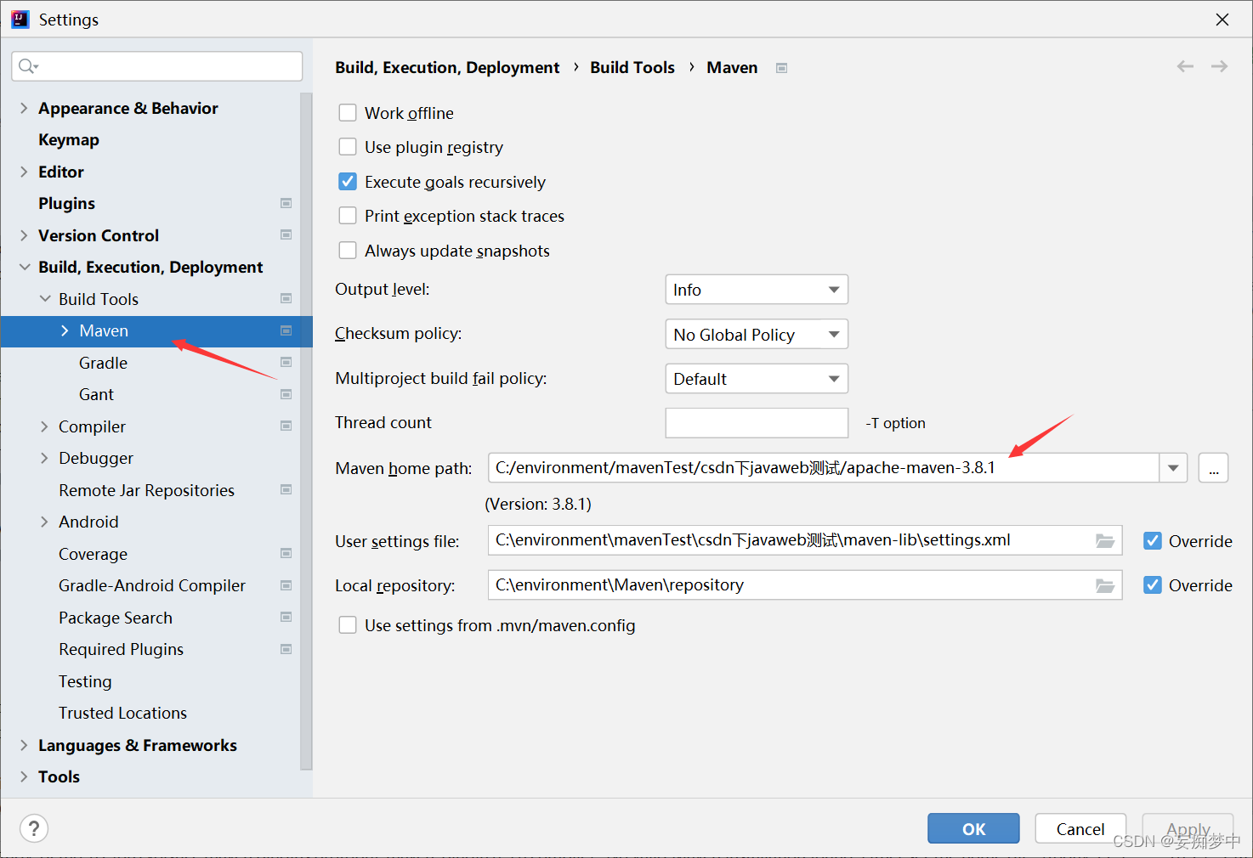
Task: Click Build Tools in breadcrumb
Action: [x=632, y=67]
